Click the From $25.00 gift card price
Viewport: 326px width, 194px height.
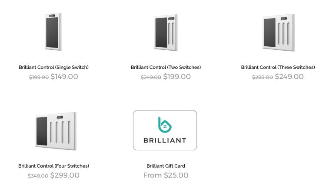click(x=166, y=175)
